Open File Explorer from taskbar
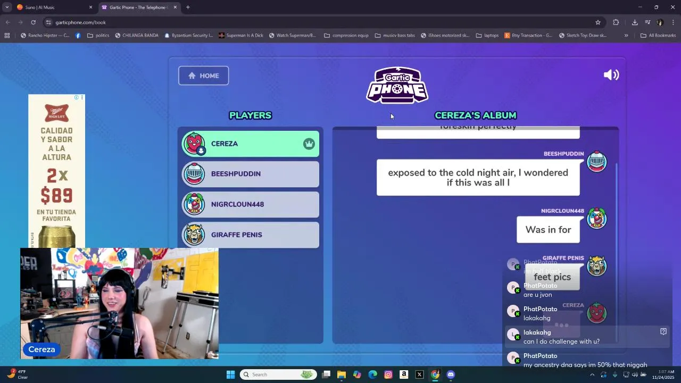Screen dimensions: 681x383 342,374
